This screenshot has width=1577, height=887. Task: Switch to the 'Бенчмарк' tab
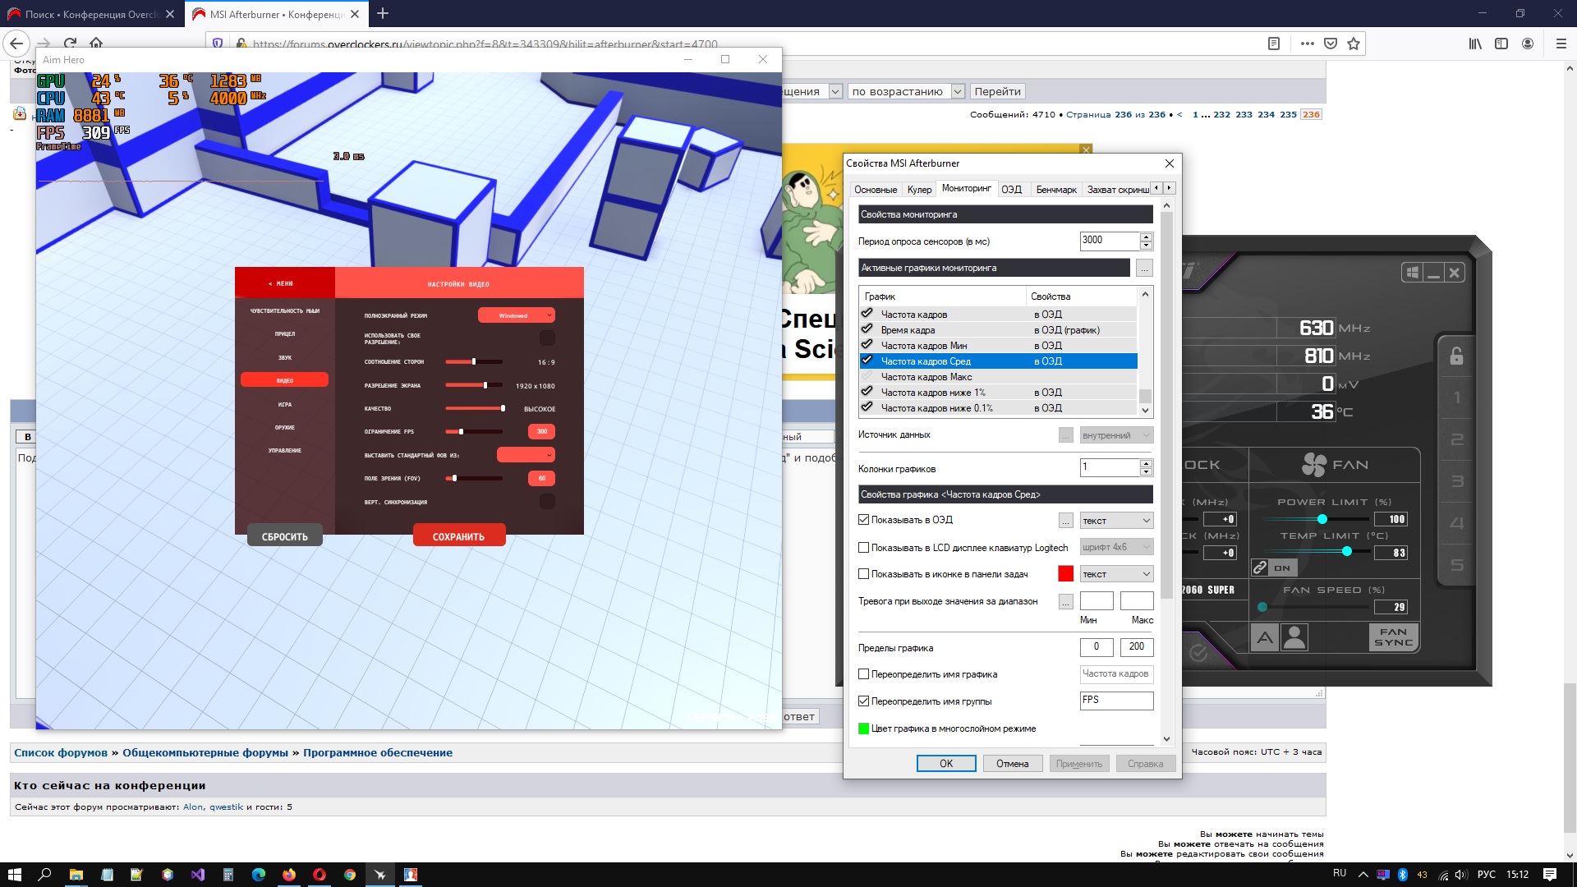coord(1055,190)
